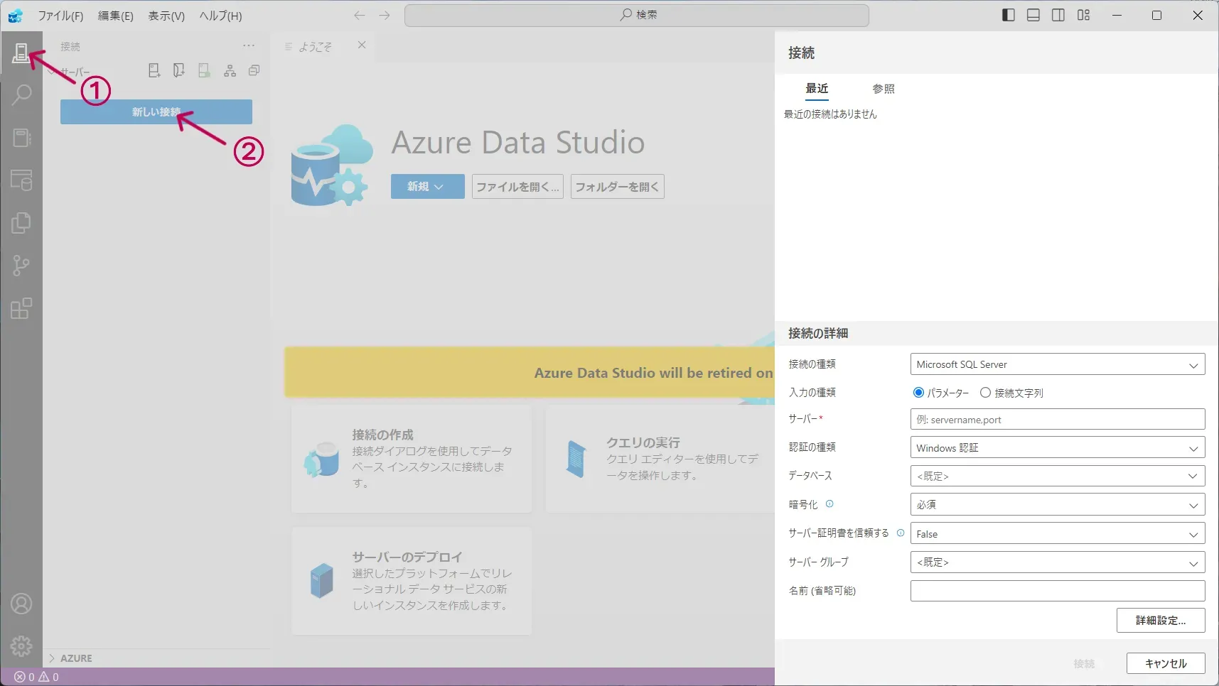Select the パラメーター input type radio
1219x686 pixels.
[918, 393]
